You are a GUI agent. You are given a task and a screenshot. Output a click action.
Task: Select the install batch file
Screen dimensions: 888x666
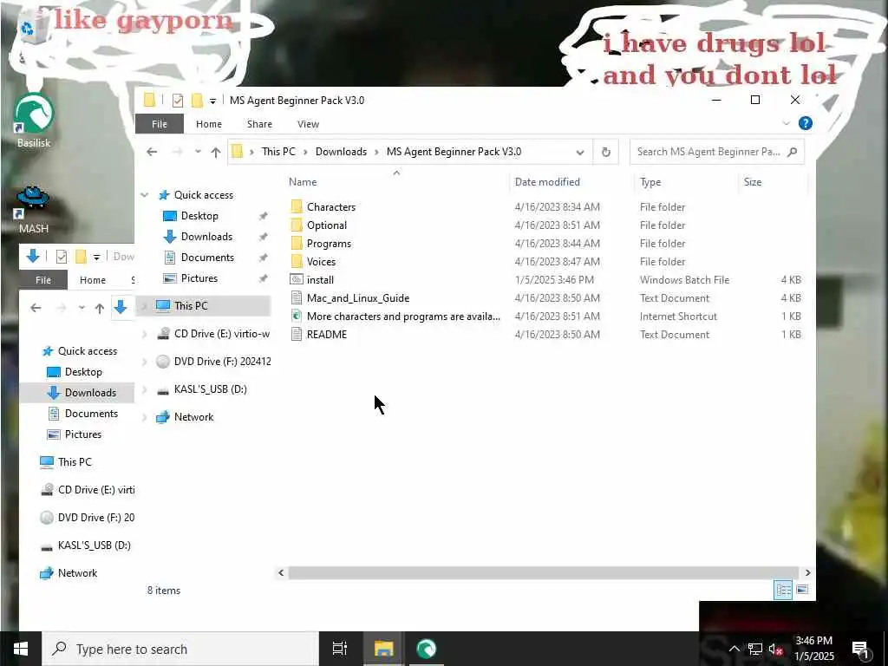[319, 280]
